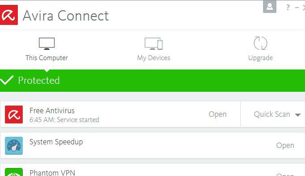This screenshot has width=305, height=176.
Task: Go to the Upgrade tab
Action: [260, 58]
